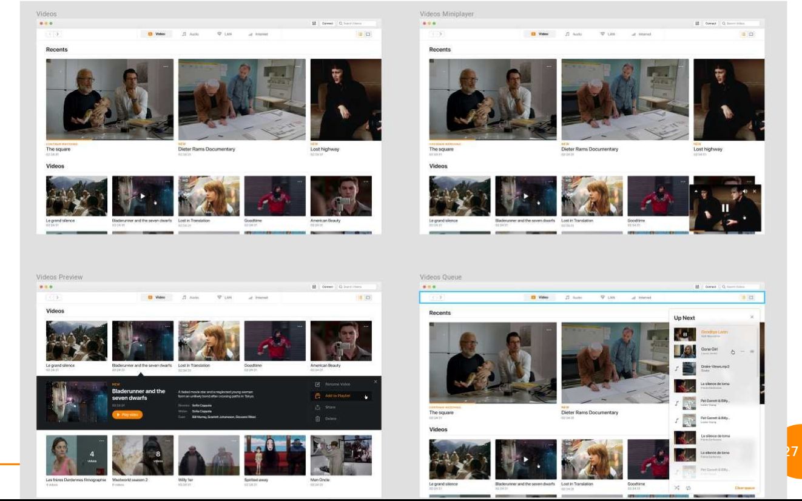Screen dimensions: 802x501
Task: Switch to list view in Videos window
Action: pyautogui.click(x=360, y=34)
